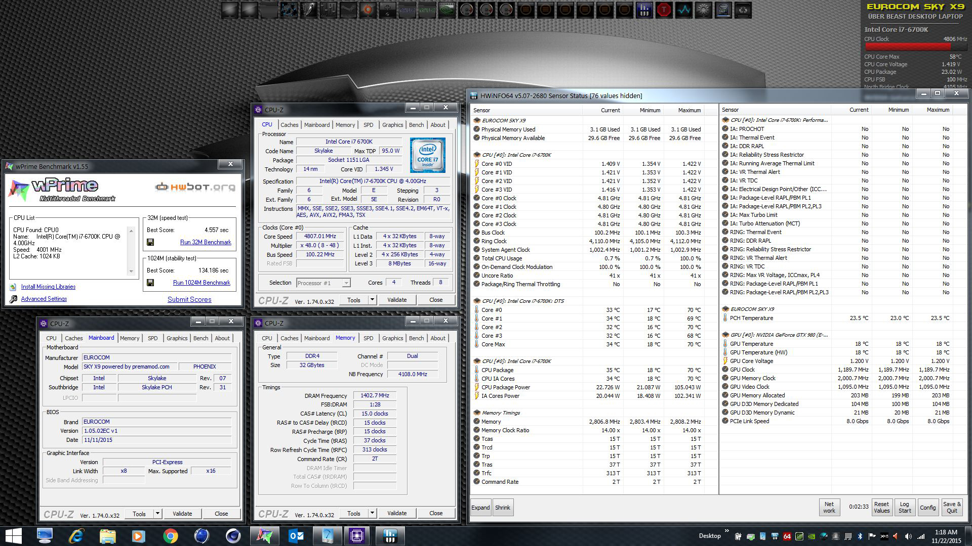
Task: Click the save icon beside Run 1024M Benchmark
Action: (x=150, y=283)
